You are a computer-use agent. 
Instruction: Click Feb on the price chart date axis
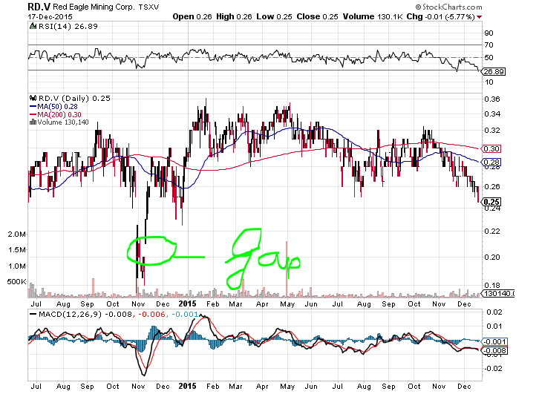[x=213, y=304]
